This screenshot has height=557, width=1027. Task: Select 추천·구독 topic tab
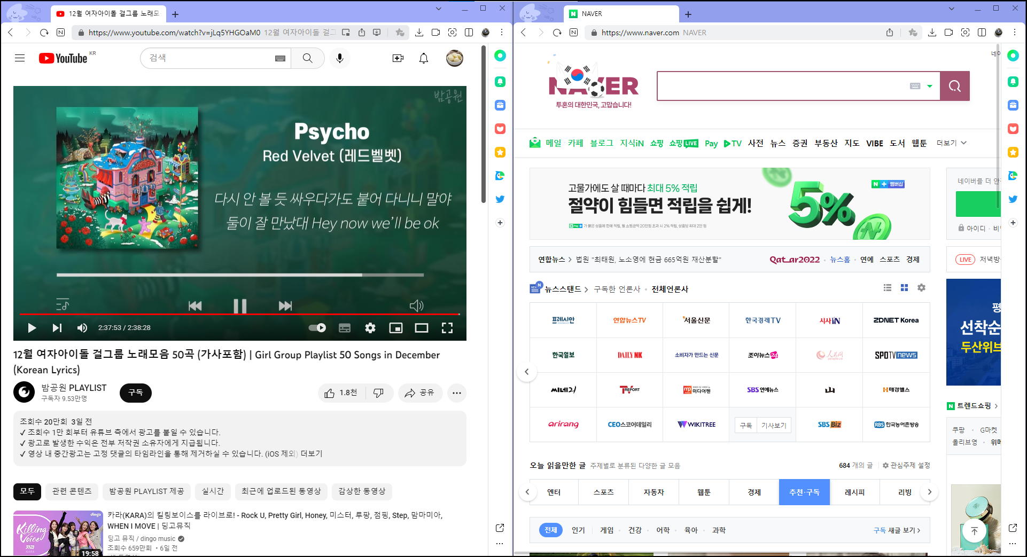coord(804,492)
